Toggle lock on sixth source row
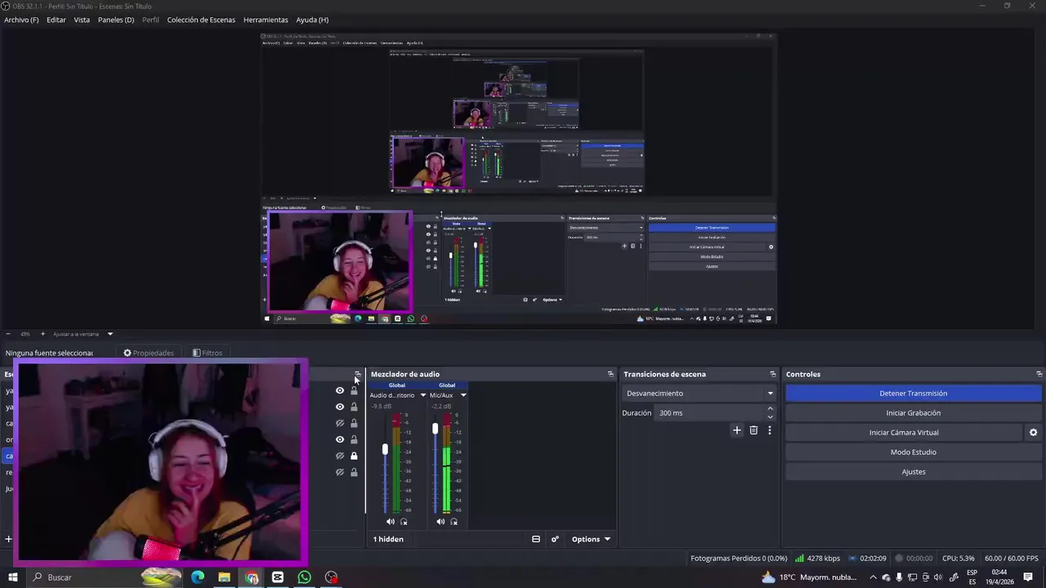 [x=354, y=472]
